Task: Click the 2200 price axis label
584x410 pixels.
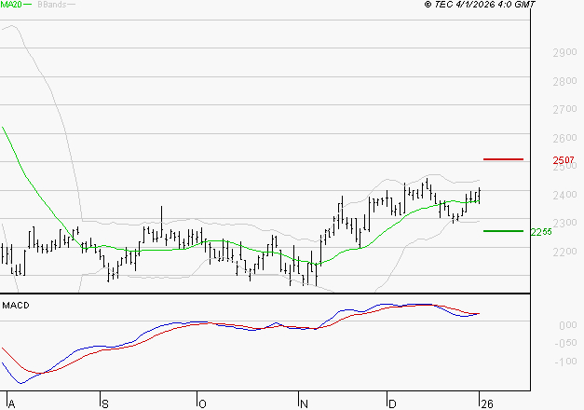Action: click(564, 252)
